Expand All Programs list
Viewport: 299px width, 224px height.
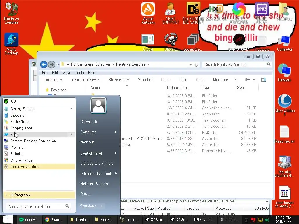39,195
